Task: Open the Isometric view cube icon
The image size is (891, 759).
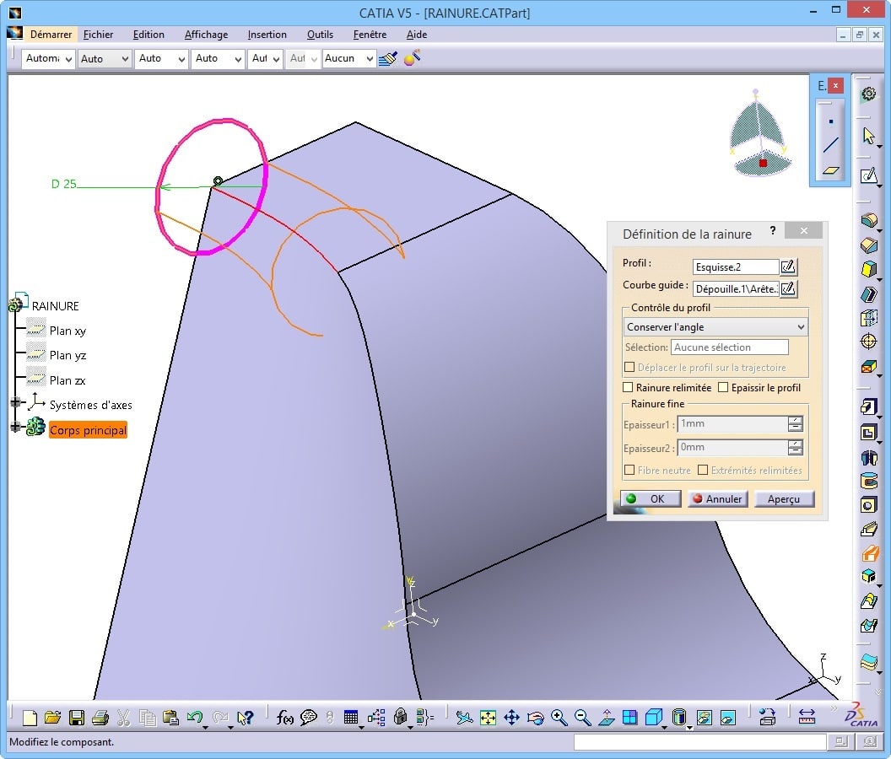Action: point(653,718)
